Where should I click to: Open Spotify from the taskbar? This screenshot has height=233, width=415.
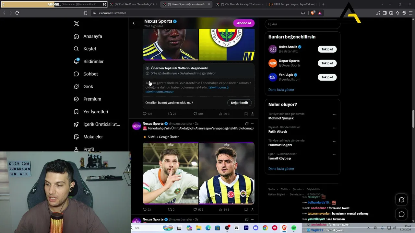[x=294, y=228]
